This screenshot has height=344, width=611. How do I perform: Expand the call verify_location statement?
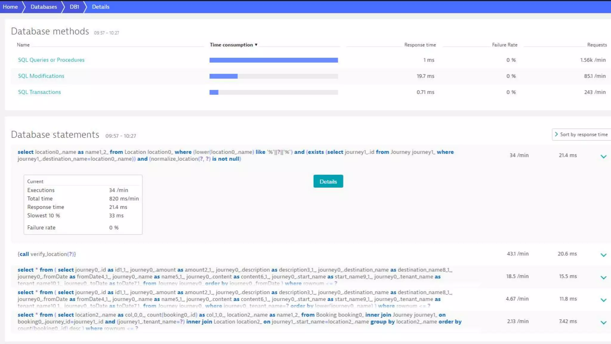(603, 255)
